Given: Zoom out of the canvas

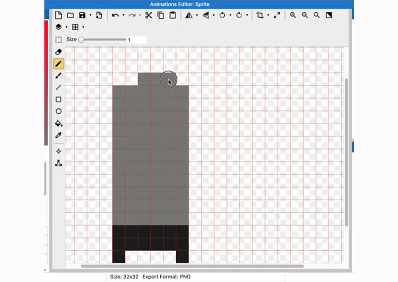Looking at the screenshot, I should click(305, 15).
